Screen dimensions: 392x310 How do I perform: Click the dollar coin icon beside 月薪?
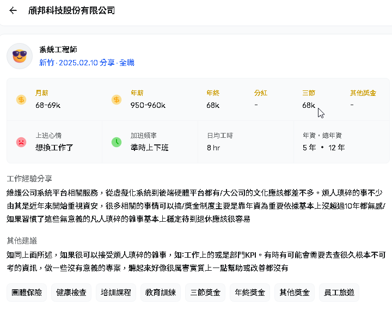[21, 100]
